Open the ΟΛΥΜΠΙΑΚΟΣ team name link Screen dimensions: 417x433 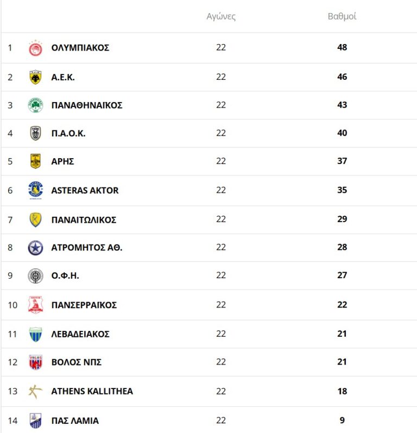point(80,48)
